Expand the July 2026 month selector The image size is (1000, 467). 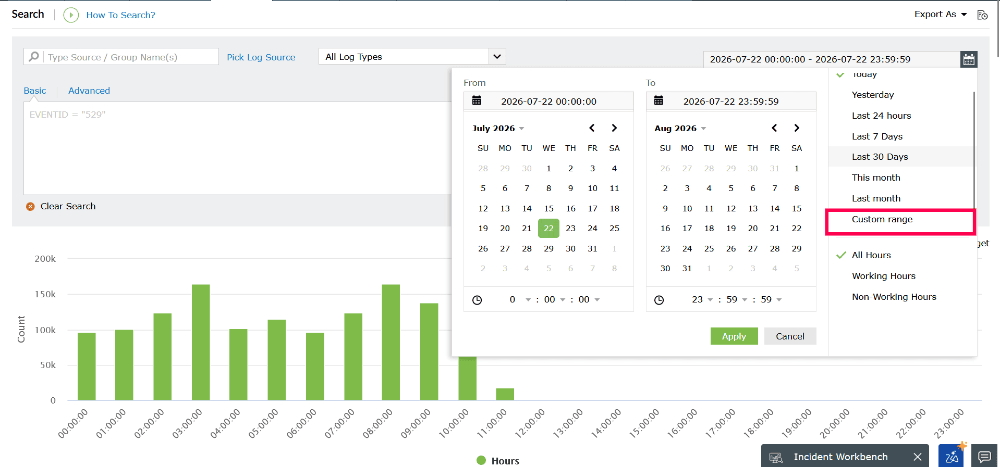click(498, 128)
